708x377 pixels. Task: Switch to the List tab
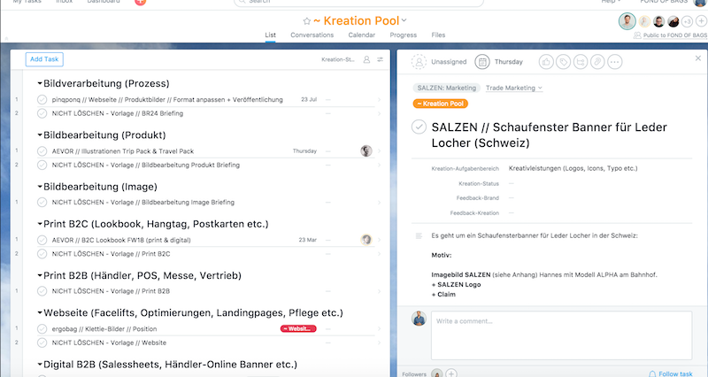271,35
